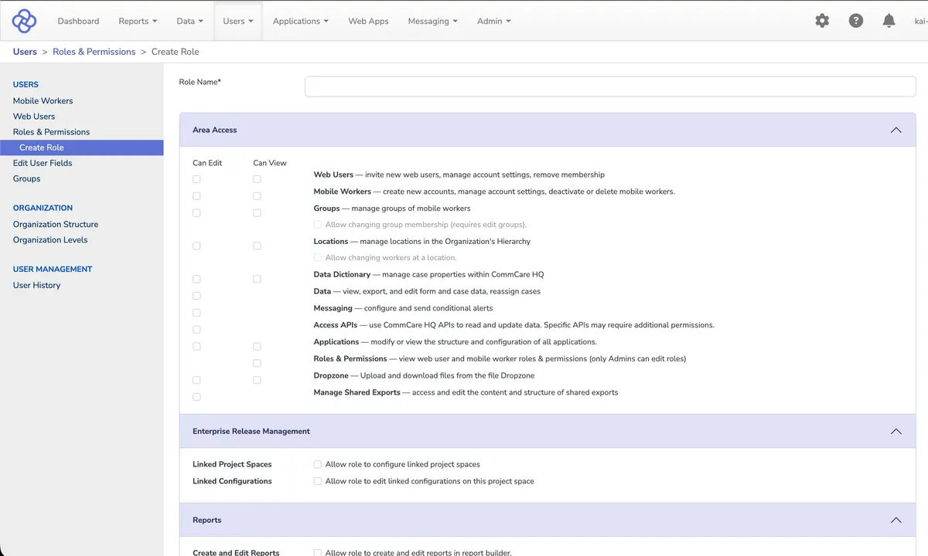The width and height of the screenshot is (928, 556).
Task: Open Organization Levels in the sidebar
Action: pos(50,239)
